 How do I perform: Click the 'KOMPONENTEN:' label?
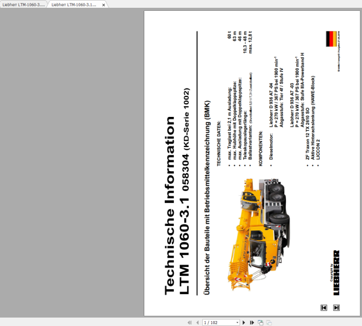(261, 148)
